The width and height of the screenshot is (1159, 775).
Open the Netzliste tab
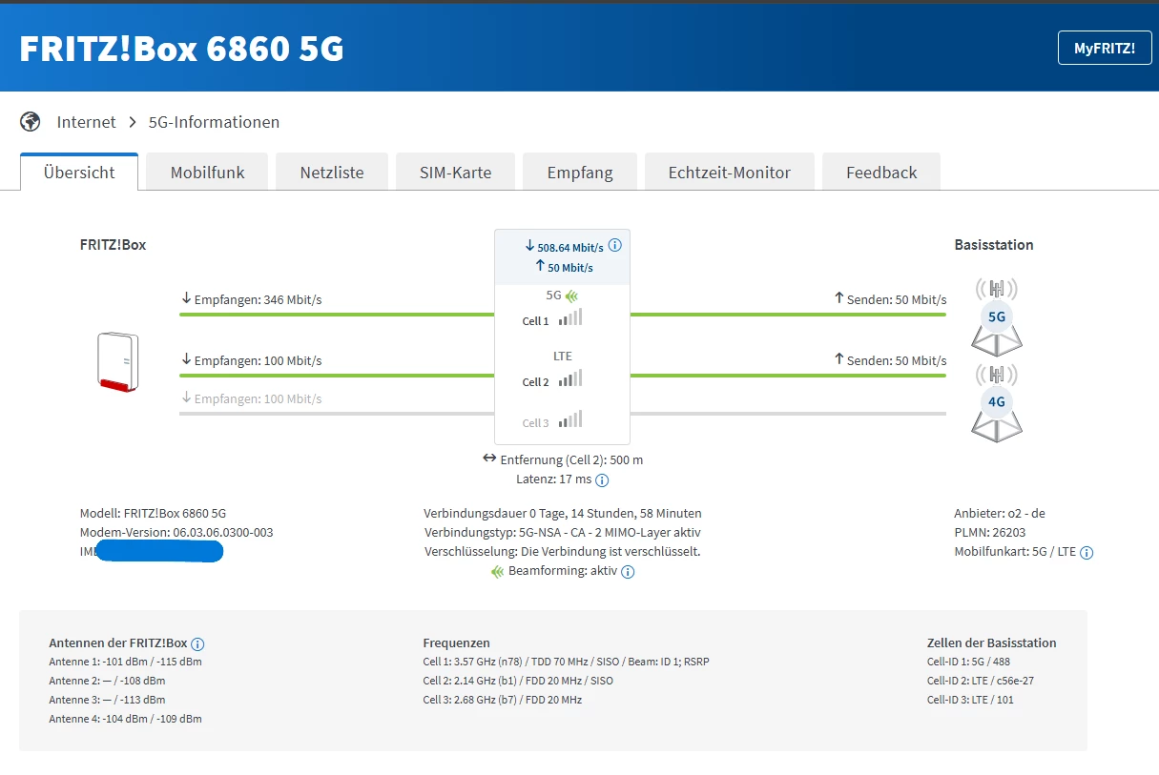(x=332, y=173)
